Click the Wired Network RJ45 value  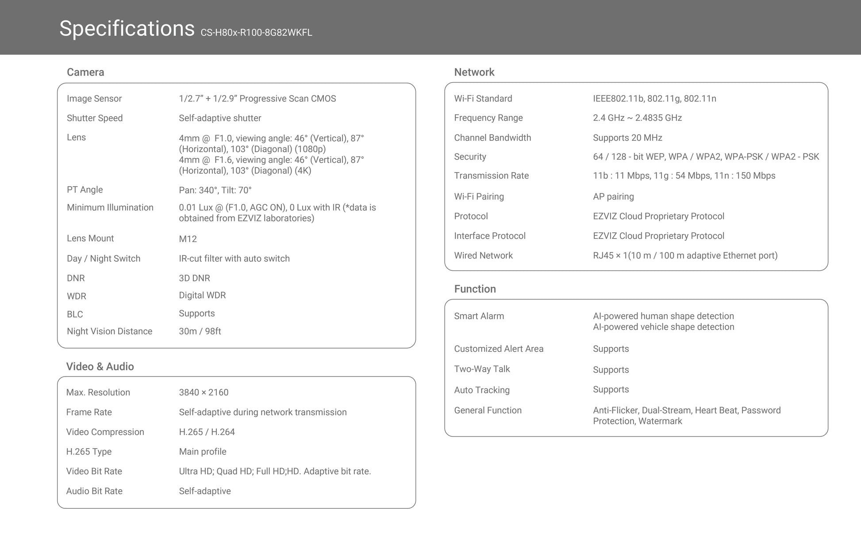(x=685, y=255)
